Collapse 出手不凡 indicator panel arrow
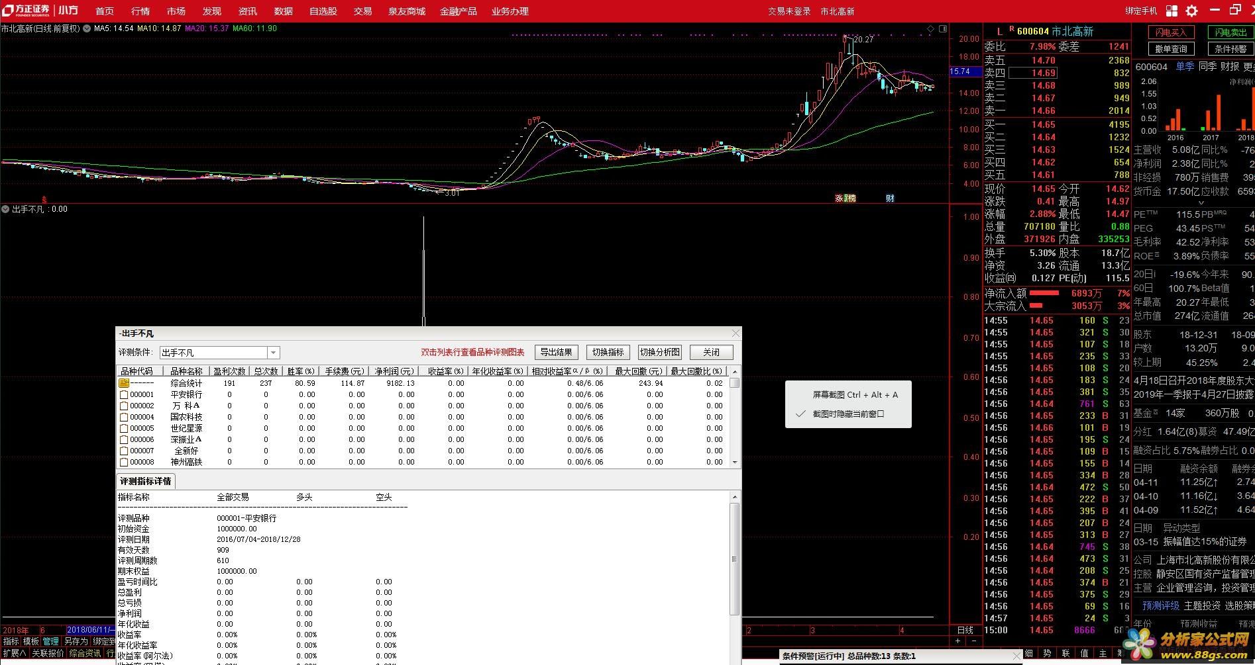The width and height of the screenshot is (1255, 665). click(x=5, y=209)
